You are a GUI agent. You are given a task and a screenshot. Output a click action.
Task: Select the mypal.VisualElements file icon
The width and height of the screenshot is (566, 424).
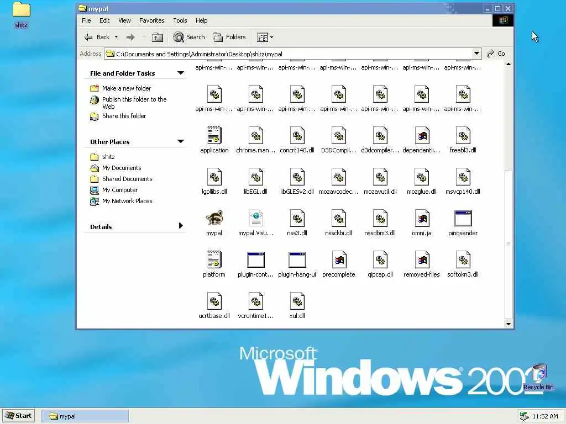coord(255,218)
